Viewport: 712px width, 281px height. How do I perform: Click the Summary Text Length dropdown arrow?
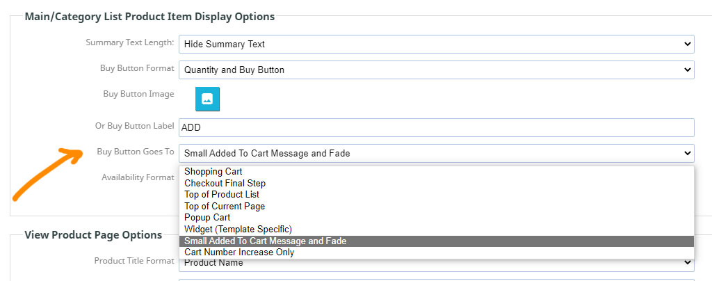(x=687, y=44)
